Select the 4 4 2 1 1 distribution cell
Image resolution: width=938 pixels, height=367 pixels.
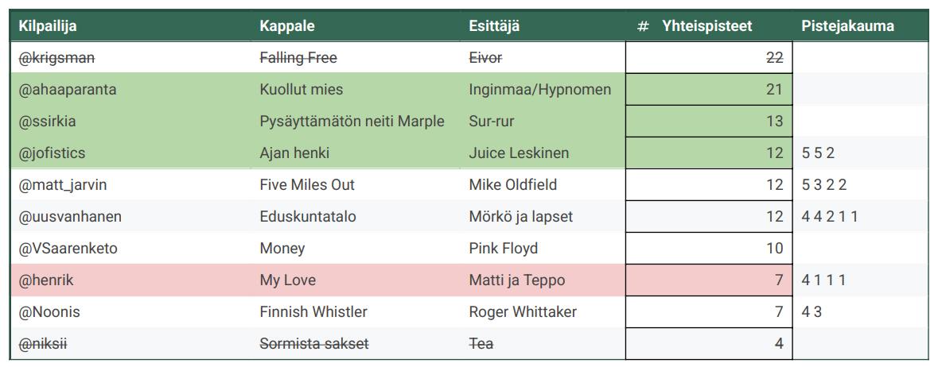click(830, 217)
